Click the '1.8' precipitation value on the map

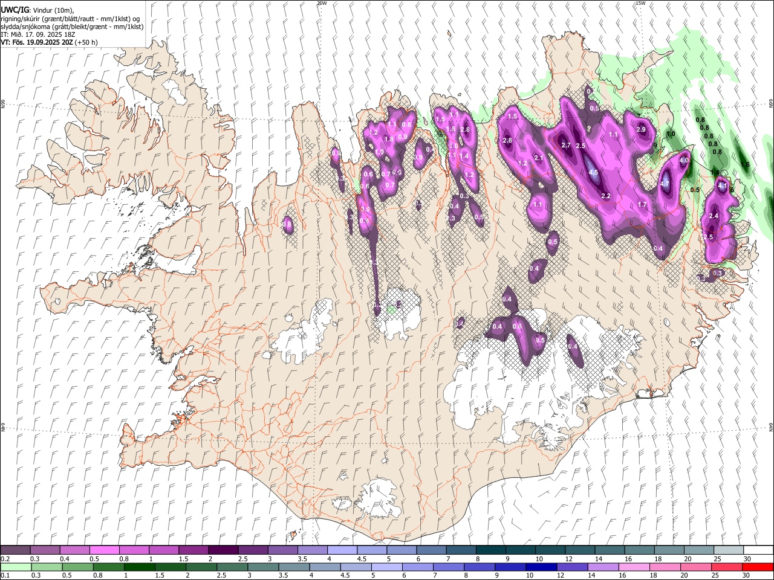pyautogui.click(x=389, y=139)
